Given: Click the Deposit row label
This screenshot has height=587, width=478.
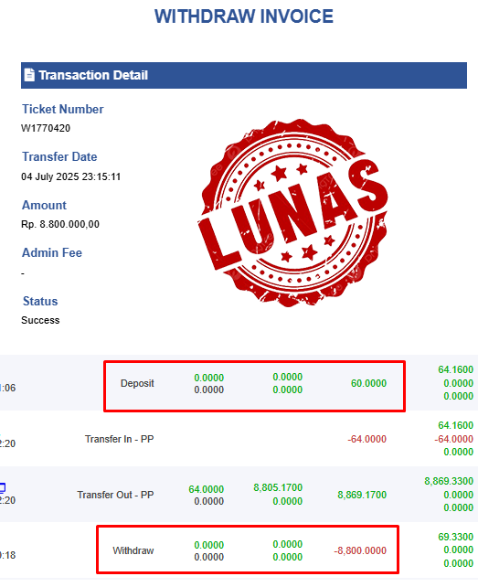Looking at the screenshot, I should [137, 383].
